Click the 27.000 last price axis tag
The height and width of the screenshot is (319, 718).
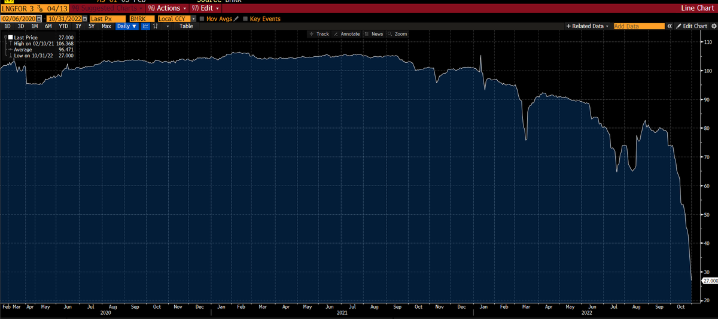[x=710, y=280]
